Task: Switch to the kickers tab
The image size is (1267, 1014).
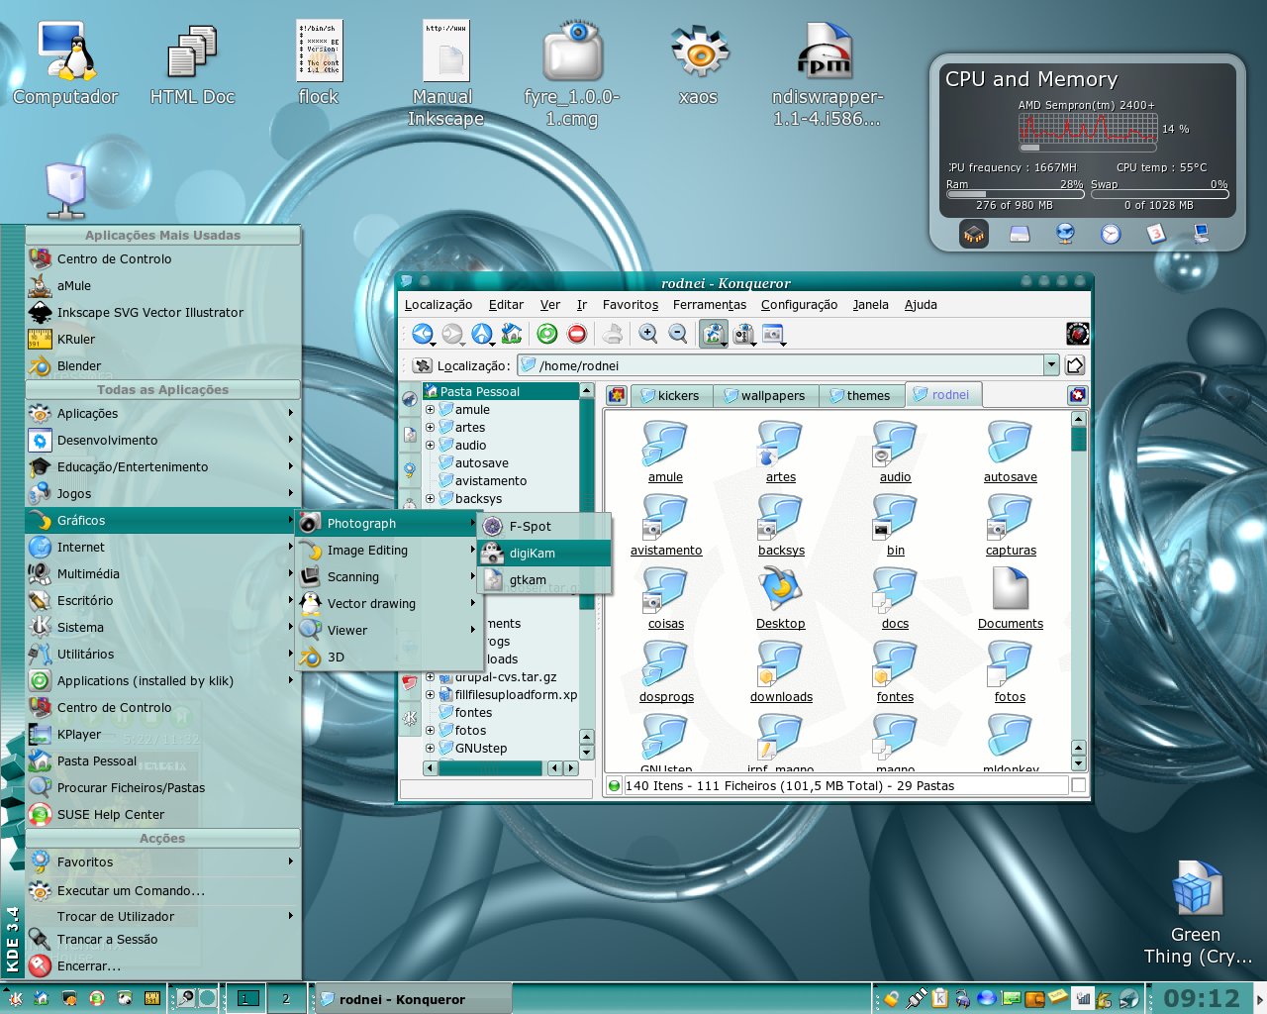Action: tap(670, 396)
